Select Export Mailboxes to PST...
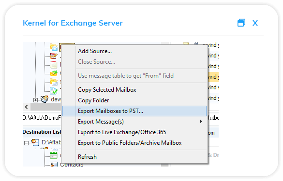Image resolution: width=283 pixels, height=181 pixels. (134, 111)
